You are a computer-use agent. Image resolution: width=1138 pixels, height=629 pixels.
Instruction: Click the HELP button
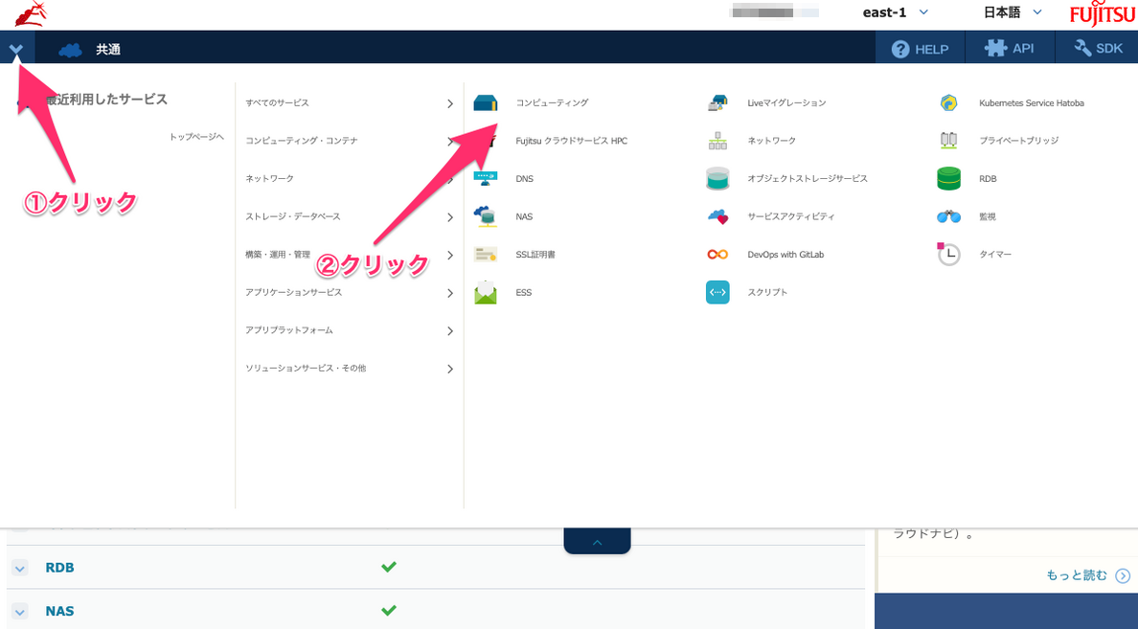coord(920,49)
